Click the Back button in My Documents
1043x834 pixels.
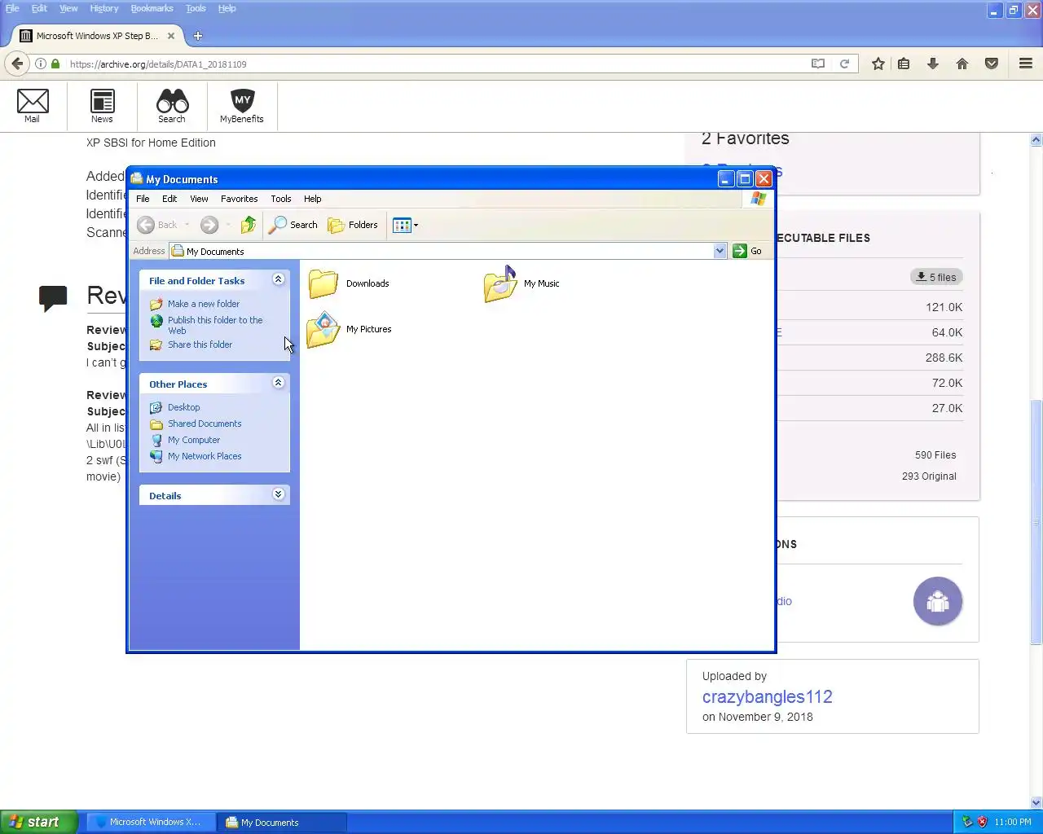click(157, 225)
